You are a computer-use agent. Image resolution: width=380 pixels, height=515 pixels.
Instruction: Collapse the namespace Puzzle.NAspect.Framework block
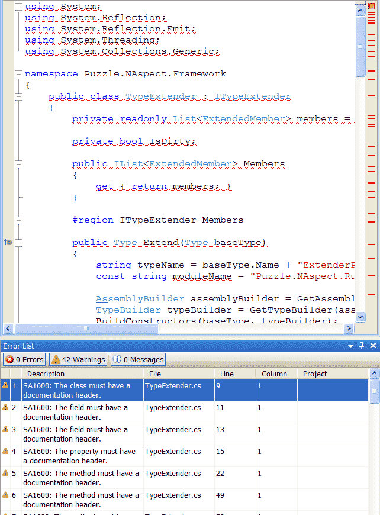pos(19,74)
